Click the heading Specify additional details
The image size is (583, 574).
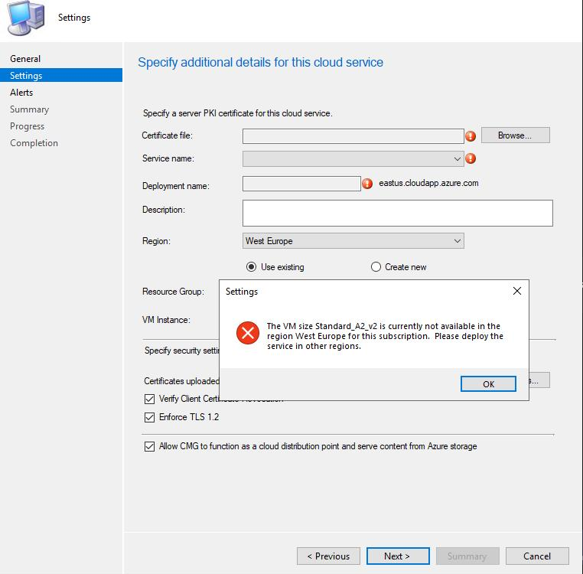click(x=260, y=62)
